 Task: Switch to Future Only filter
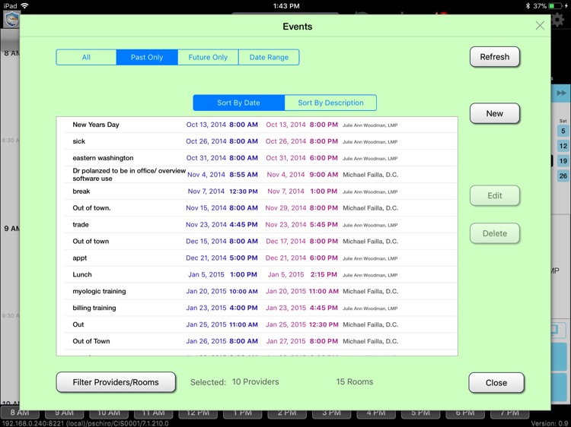coord(208,58)
